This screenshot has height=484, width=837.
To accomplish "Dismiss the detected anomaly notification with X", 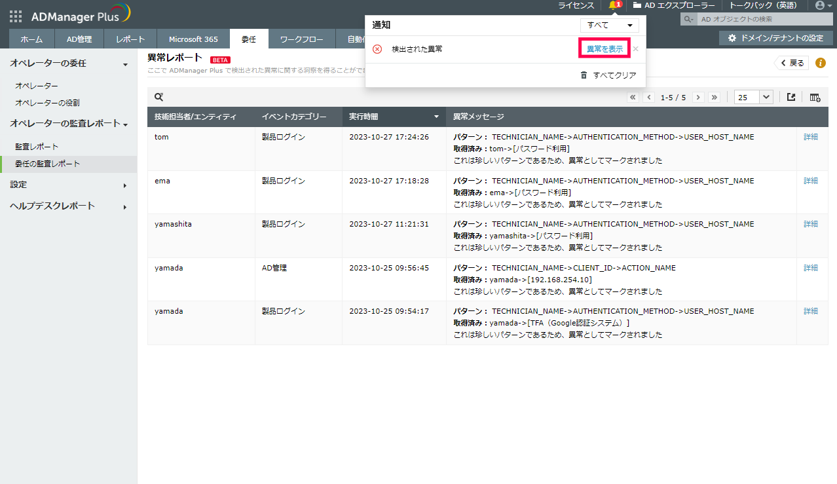I will 635,49.
